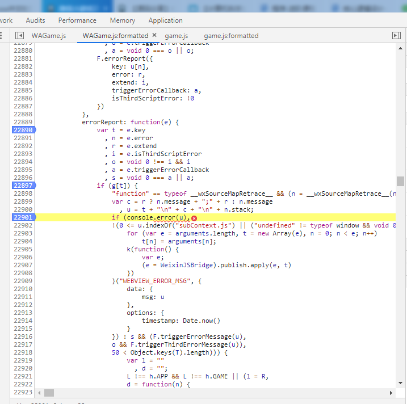Image resolution: width=407 pixels, height=404 pixels.
Task: Click "F.errorReport({" on line 22881
Action: 125,58
